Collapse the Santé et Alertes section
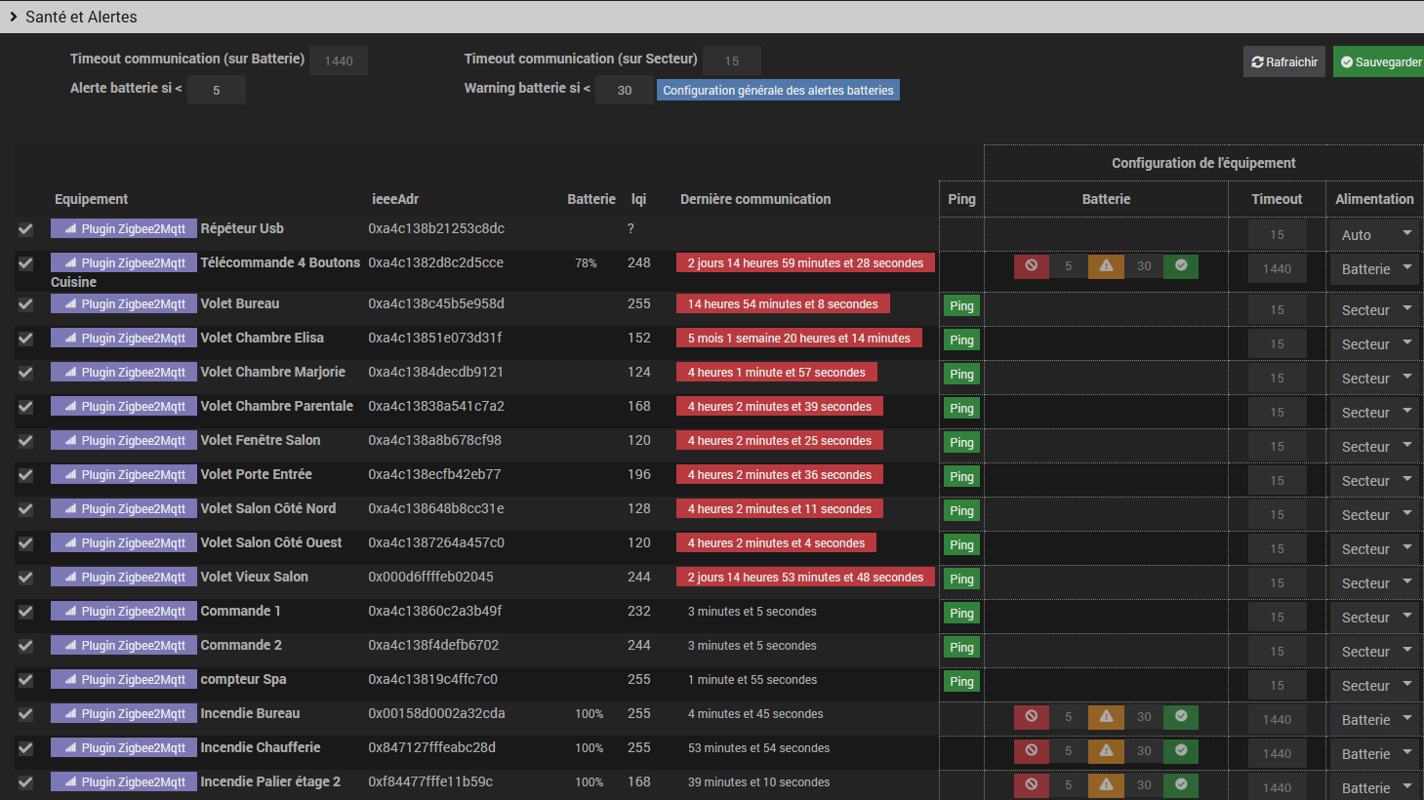The height and width of the screenshot is (800, 1424). tap(14, 17)
